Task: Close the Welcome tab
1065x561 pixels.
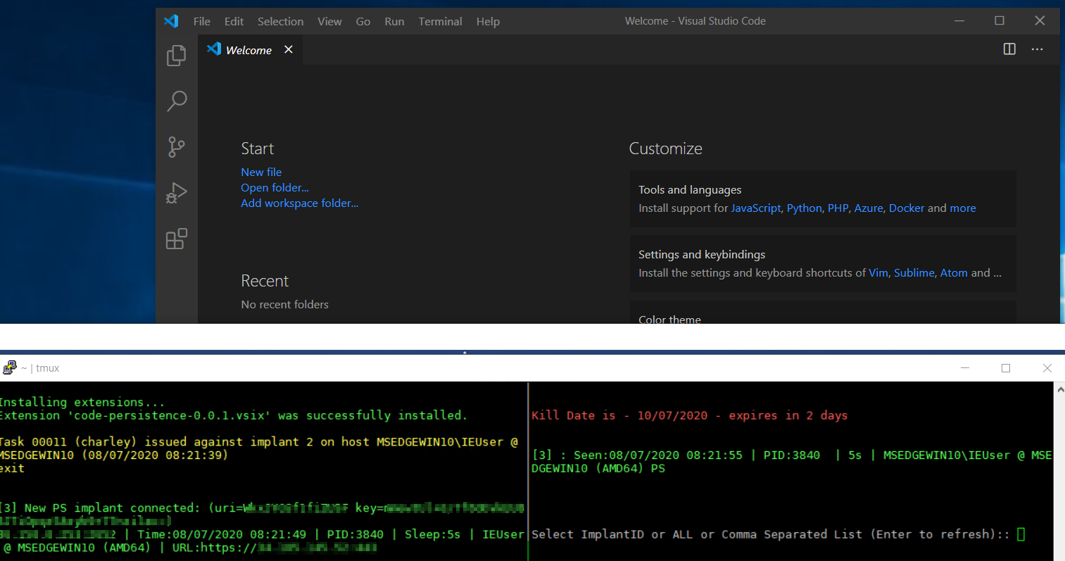Action: click(289, 49)
